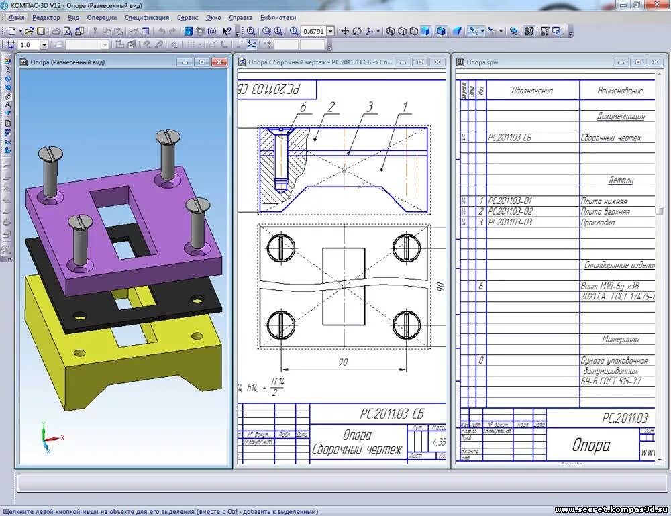Select the filters funnel icon in sidebar
Viewport: 671px width, 516px height.
point(7,114)
